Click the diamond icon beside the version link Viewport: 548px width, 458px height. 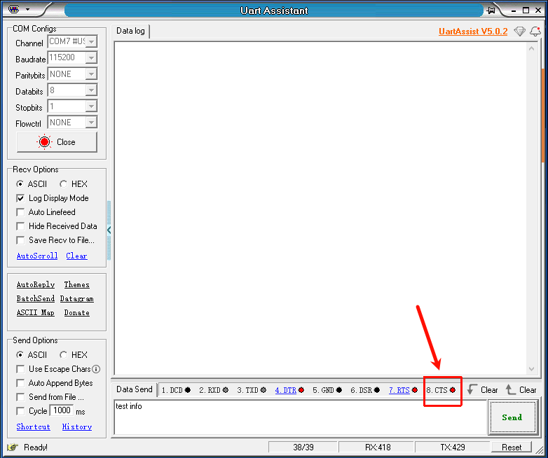(x=520, y=32)
